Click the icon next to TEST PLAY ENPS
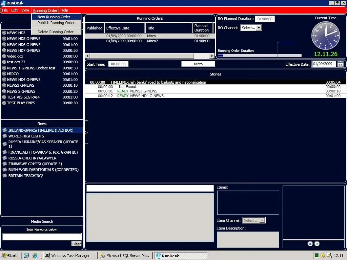This screenshot has height=260, width=347. (x=4, y=103)
